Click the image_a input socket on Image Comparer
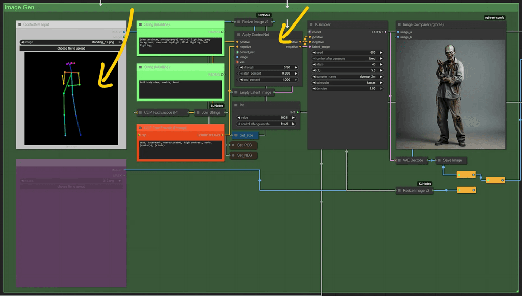Screen dimensions: 522x296 [x=398, y=32]
